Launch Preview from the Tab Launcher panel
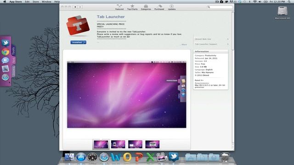294x165 pixels. coord(6,69)
